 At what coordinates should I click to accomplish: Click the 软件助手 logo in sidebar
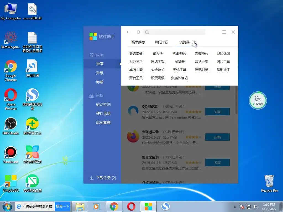coord(93,36)
